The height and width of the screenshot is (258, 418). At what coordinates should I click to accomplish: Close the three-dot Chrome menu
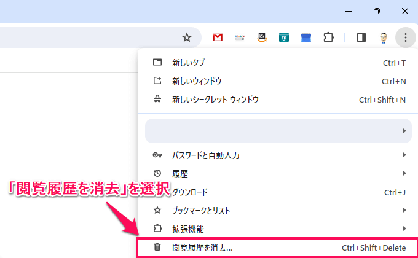click(406, 37)
